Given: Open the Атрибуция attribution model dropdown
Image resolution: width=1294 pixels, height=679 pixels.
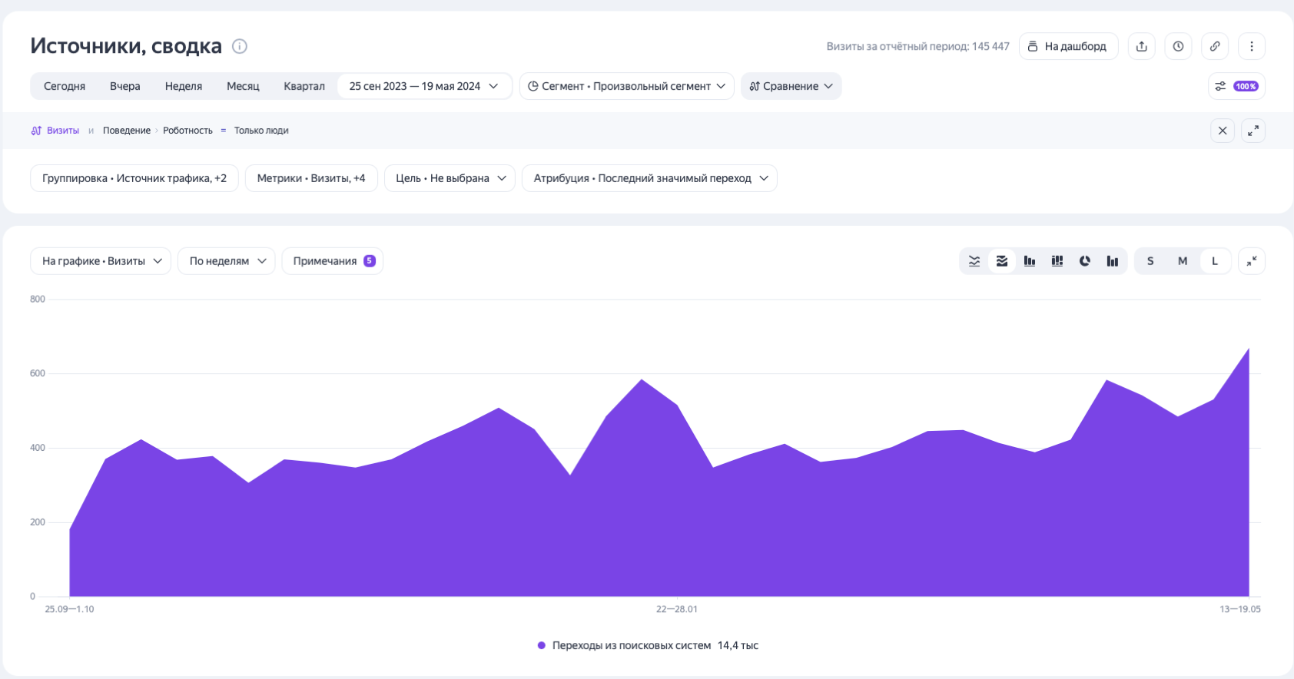Looking at the screenshot, I should click(x=649, y=178).
